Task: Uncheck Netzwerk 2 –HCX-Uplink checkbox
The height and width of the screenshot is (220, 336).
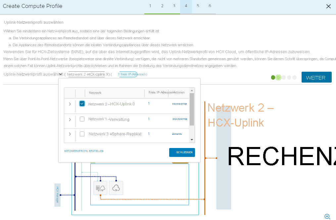Action: pyautogui.click(x=82, y=104)
